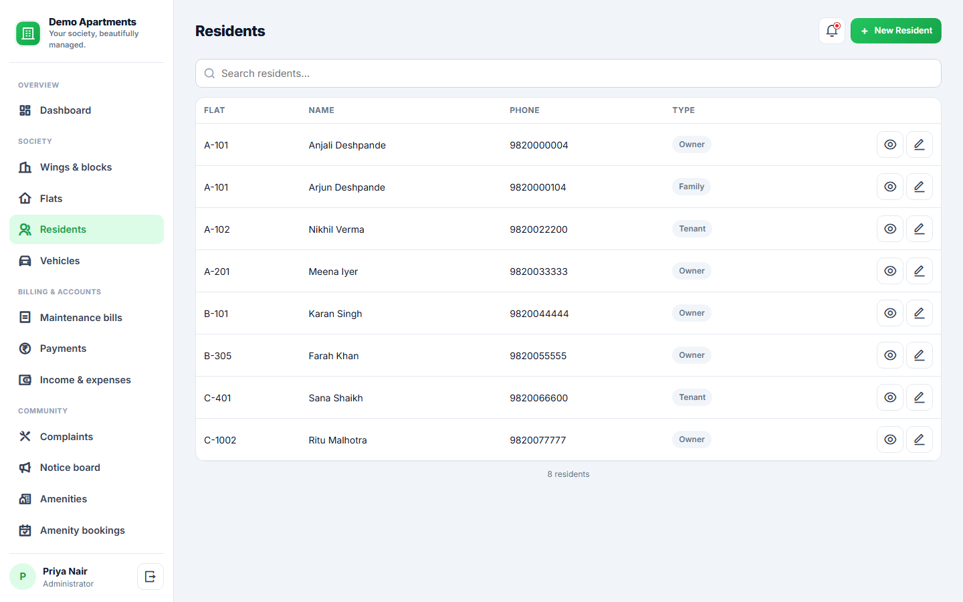Navigate to Complaints

pyautogui.click(x=86, y=437)
